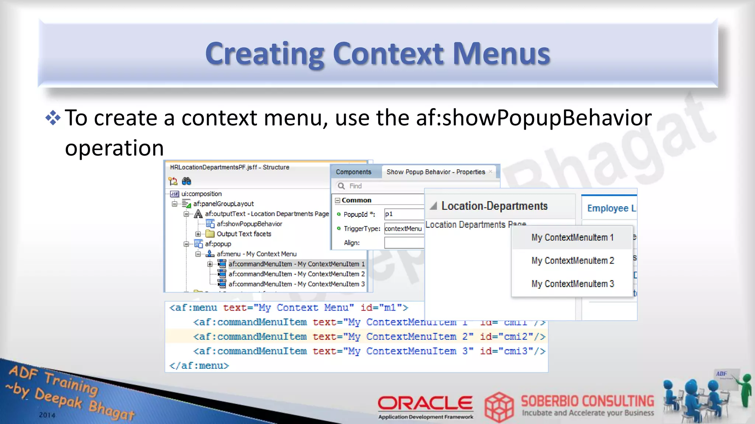The image size is (755, 424).
Task: Expand the Output Text facets node
Action: point(198,234)
